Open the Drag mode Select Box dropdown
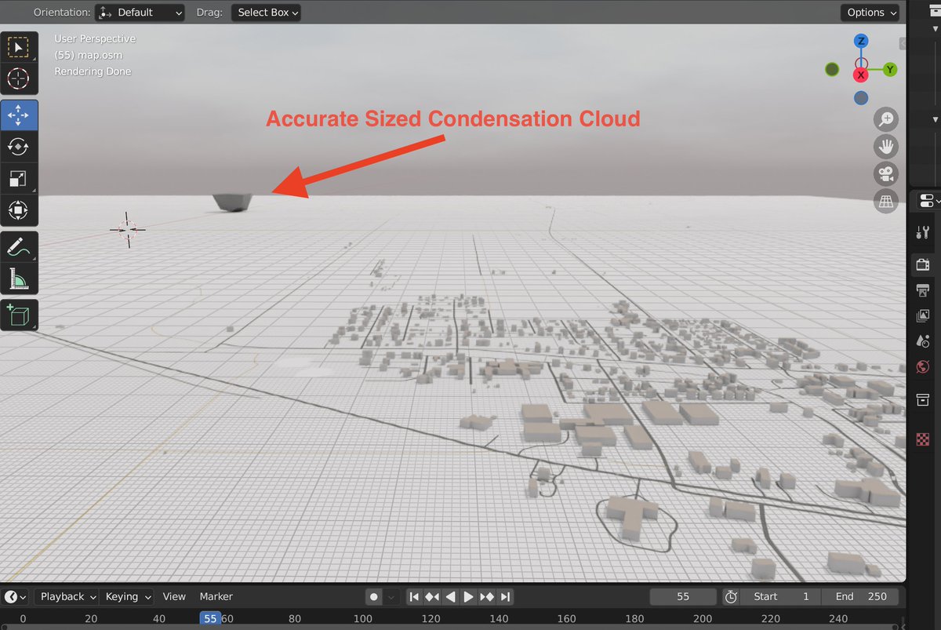This screenshot has height=630, width=941. (266, 12)
